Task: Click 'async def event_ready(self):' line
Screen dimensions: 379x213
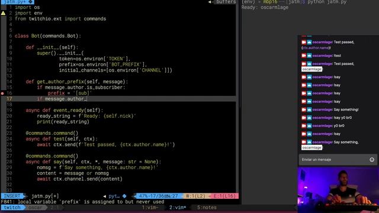Action: tap(65, 111)
